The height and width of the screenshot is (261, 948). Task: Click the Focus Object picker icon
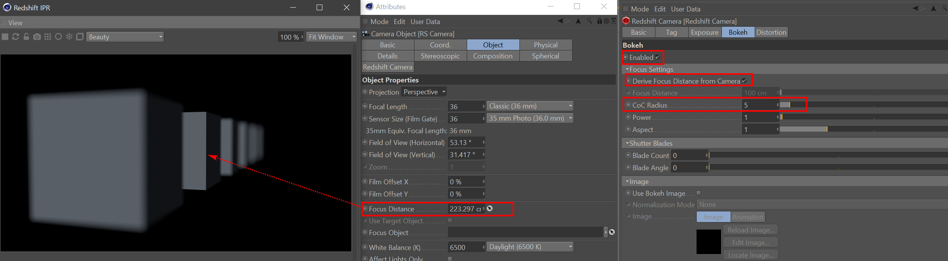tap(612, 232)
